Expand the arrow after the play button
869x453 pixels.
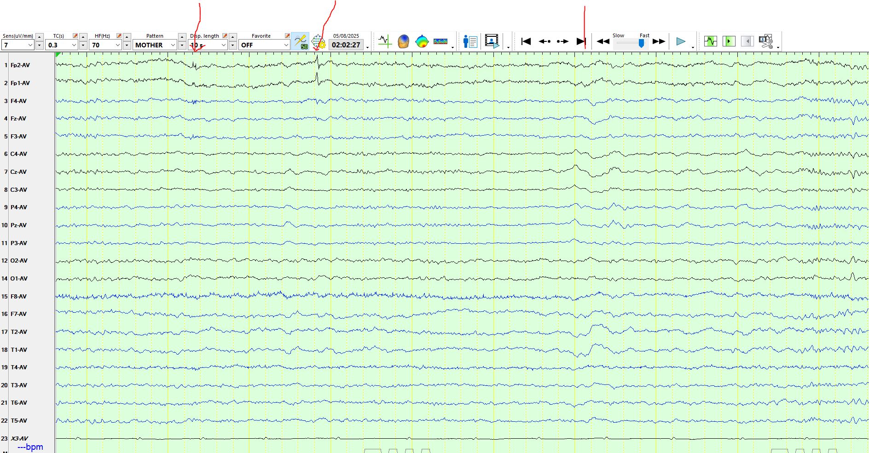coord(693,47)
